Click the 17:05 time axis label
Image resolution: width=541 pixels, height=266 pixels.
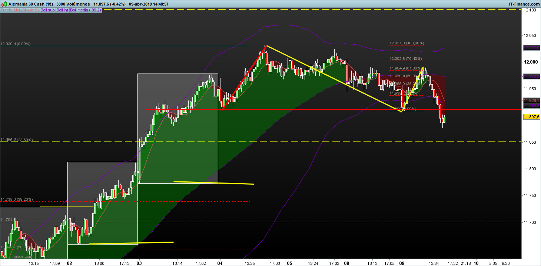(389, 263)
